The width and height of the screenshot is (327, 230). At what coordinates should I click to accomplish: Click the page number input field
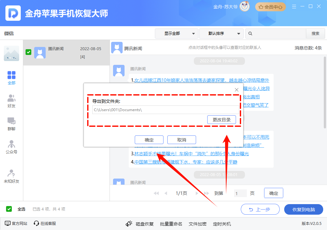tap(240, 193)
